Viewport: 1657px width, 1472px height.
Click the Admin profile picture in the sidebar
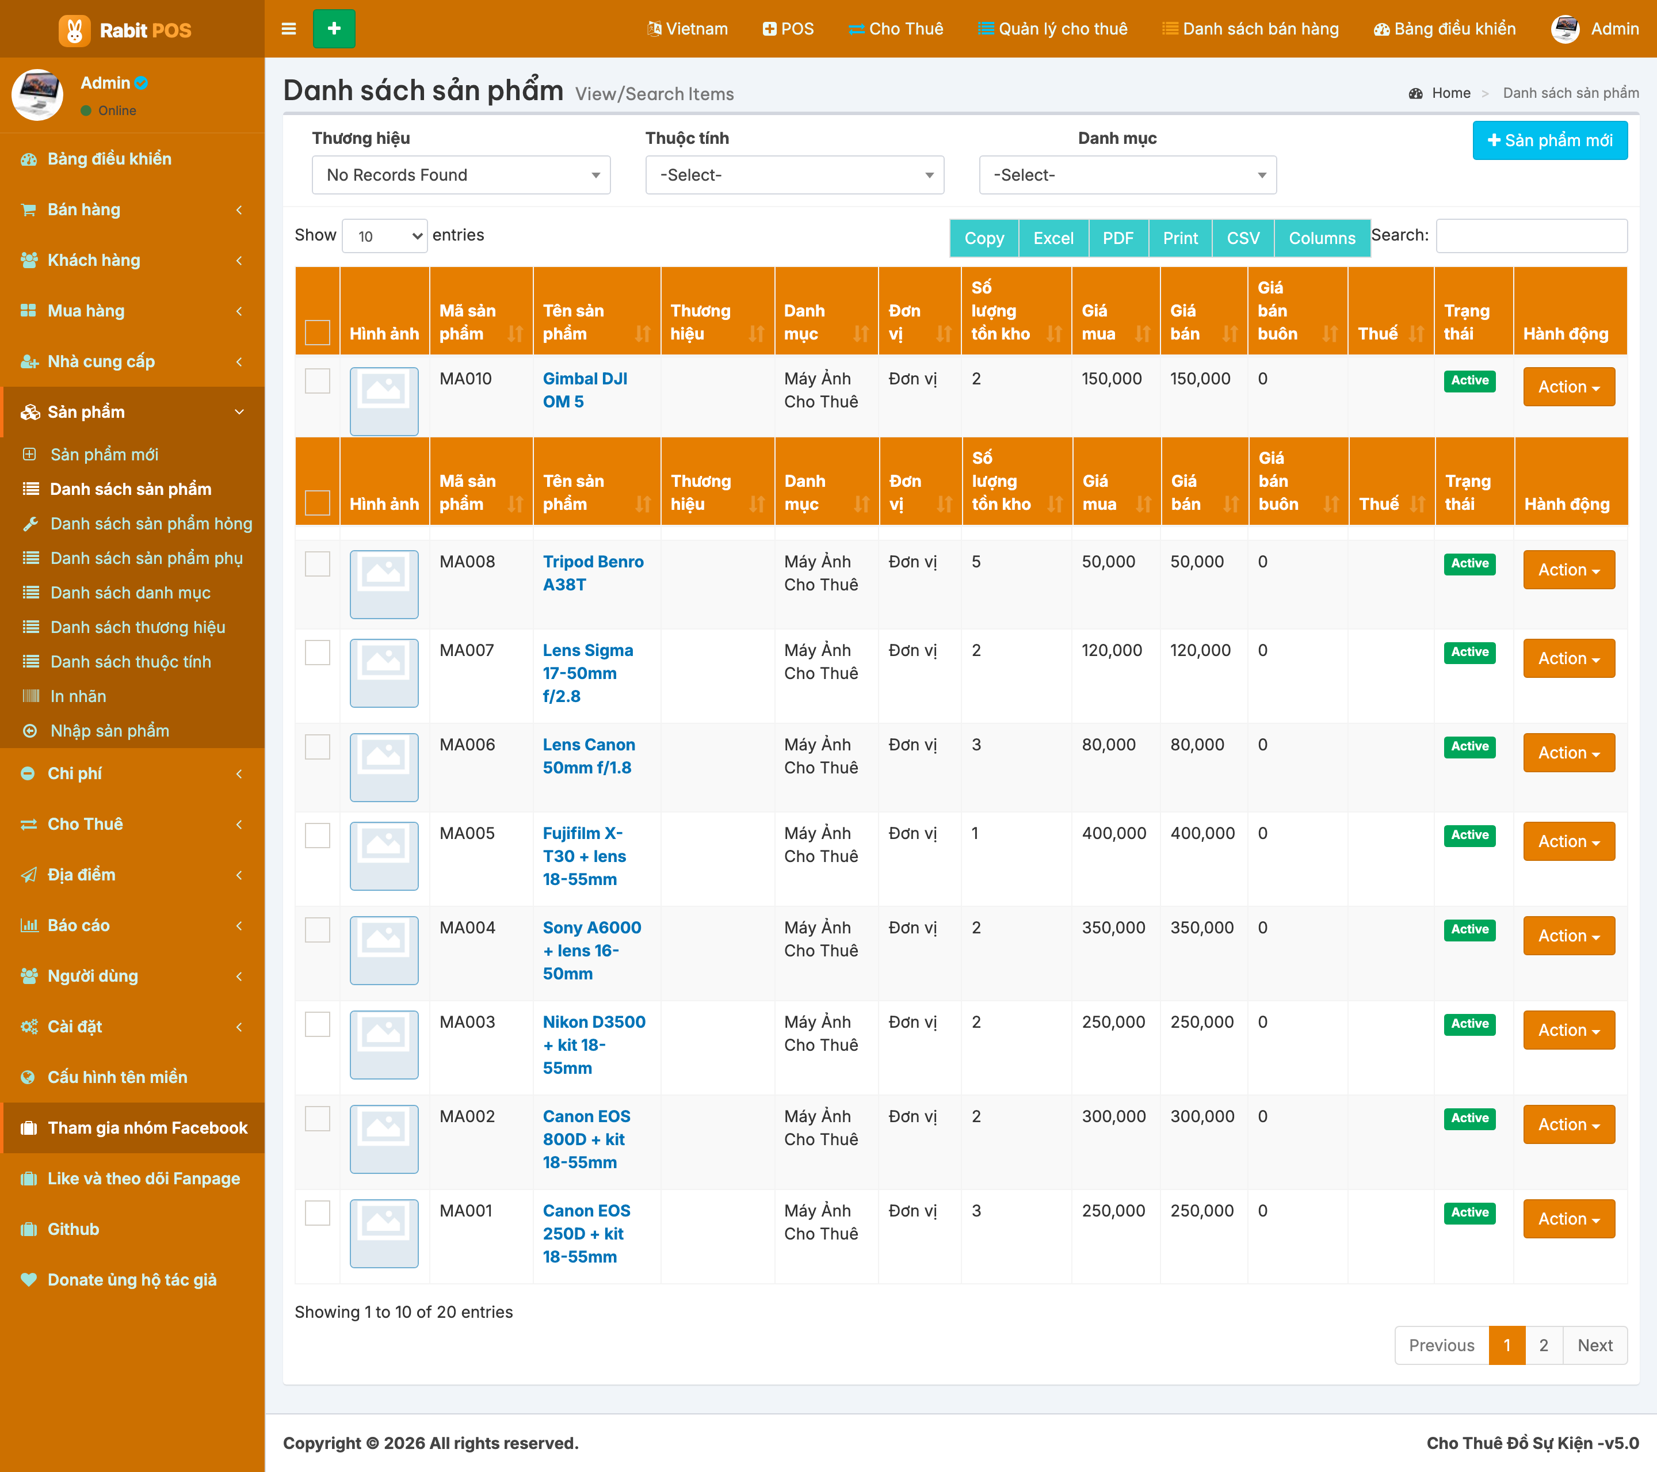(37, 95)
